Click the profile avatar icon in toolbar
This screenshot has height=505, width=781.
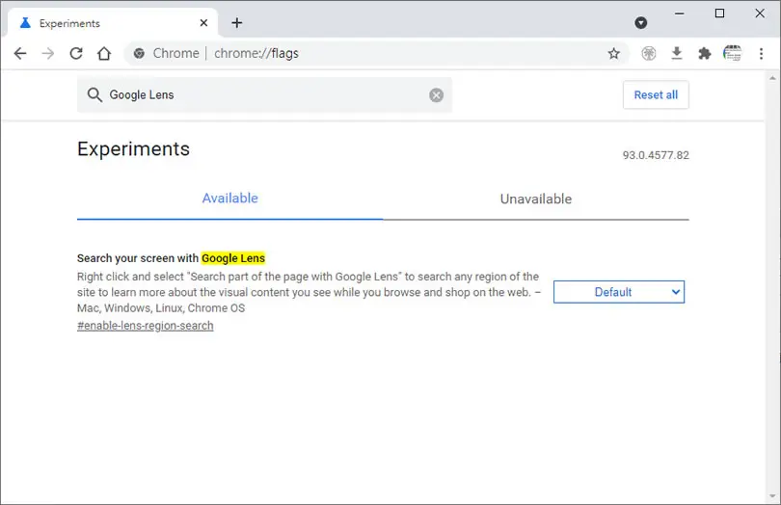click(x=732, y=53)
